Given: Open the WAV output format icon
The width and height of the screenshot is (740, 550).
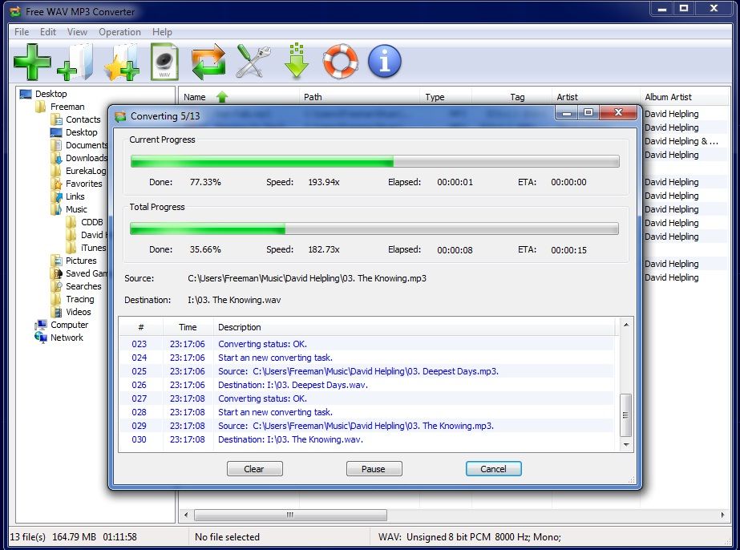Looking at the screenshot, I should coord(164,62).
